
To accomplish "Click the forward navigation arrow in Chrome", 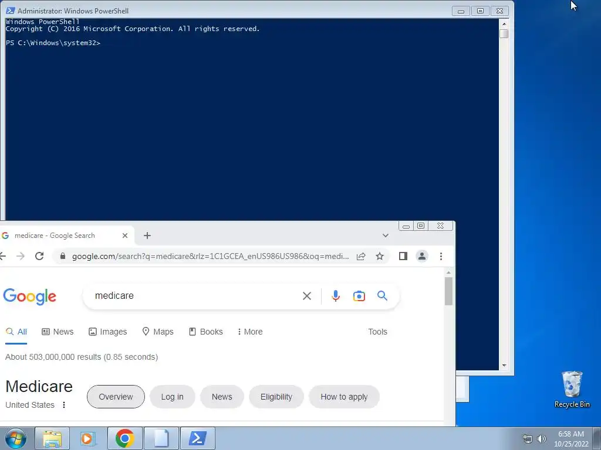I will tap(21, 256).
